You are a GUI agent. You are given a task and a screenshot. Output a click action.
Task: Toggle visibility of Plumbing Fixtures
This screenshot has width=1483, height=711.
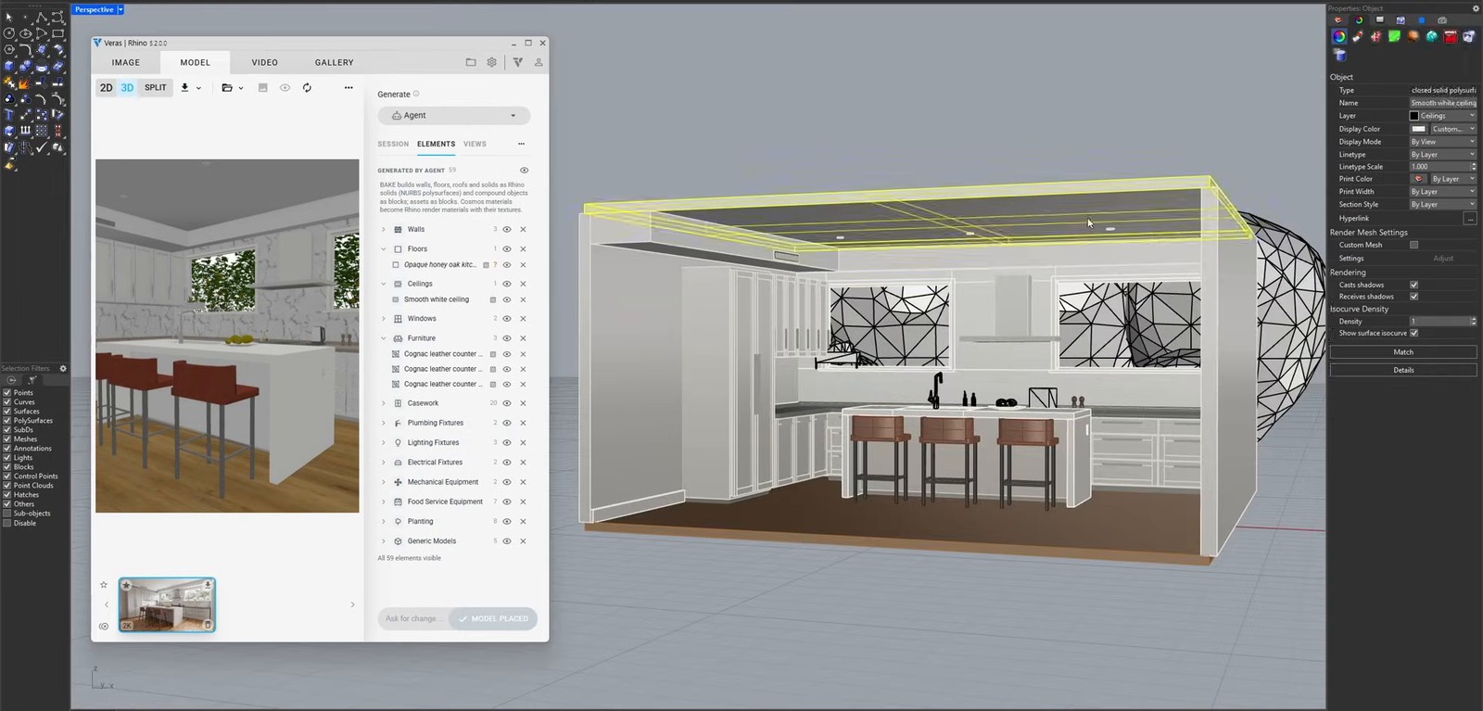[x=507, y=424]
